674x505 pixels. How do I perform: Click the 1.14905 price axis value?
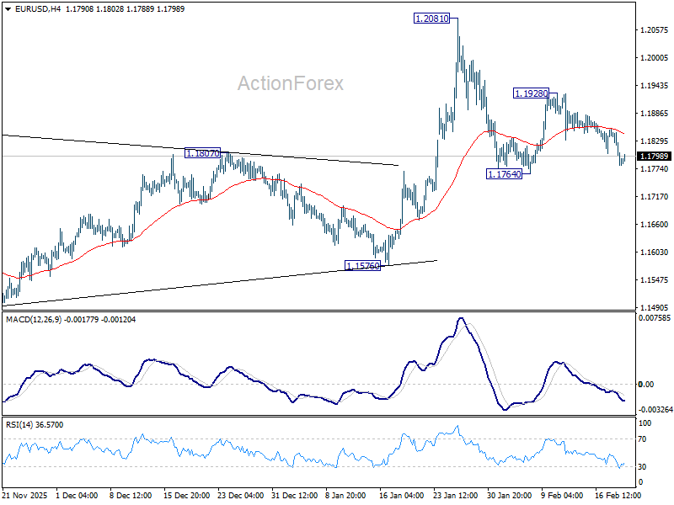click(x=655, y=307)
